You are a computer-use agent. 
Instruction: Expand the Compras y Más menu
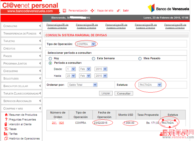point(21,108)
